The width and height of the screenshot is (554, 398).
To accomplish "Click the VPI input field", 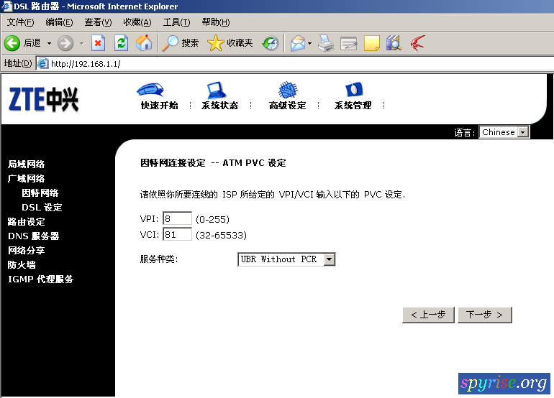I will pyautogui.click(x=177, y=218).
